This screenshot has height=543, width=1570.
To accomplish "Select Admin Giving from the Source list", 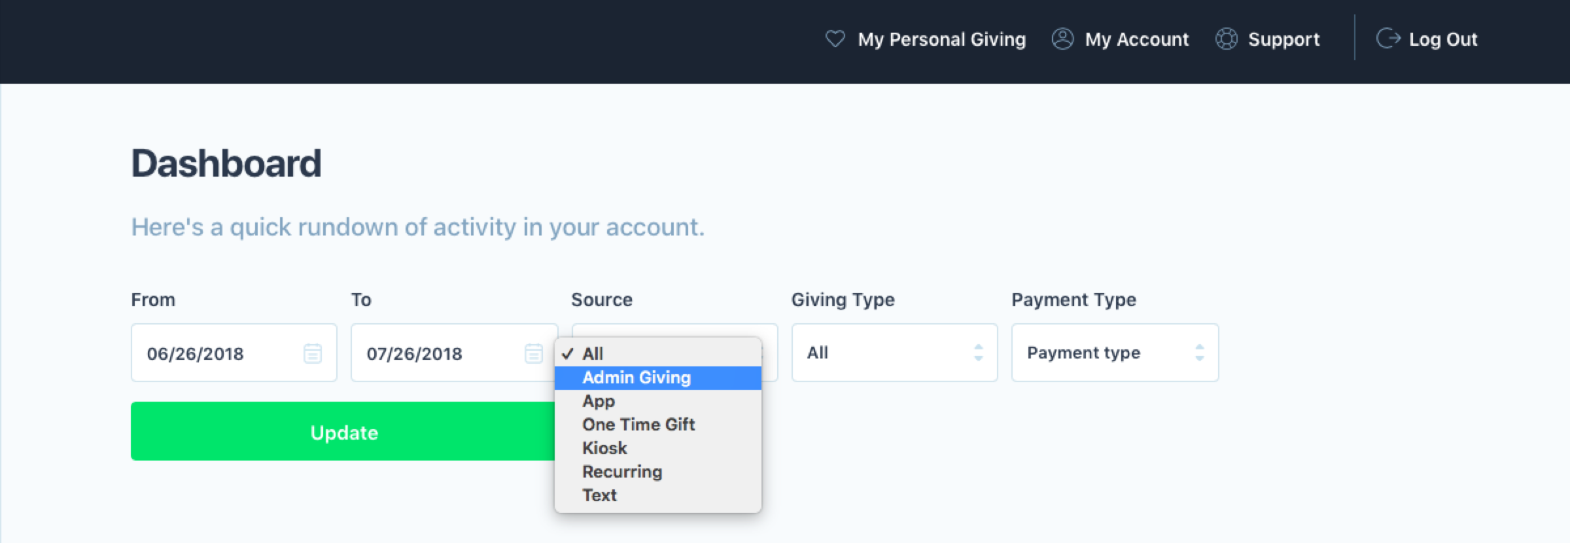I will [637, 377].
